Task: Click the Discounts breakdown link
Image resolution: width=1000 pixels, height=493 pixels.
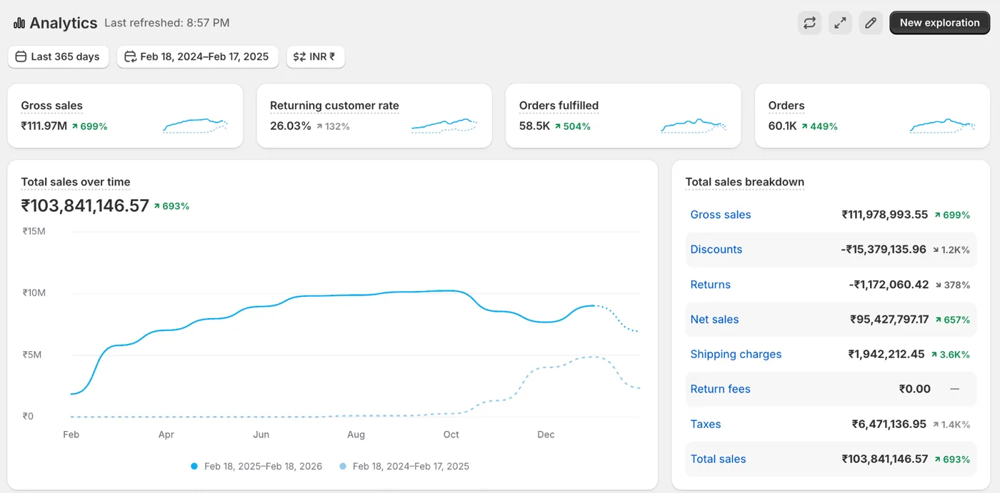Action: click(x=716, y=250)
